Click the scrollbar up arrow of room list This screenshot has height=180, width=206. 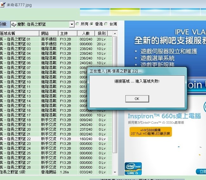click(115, 34)
